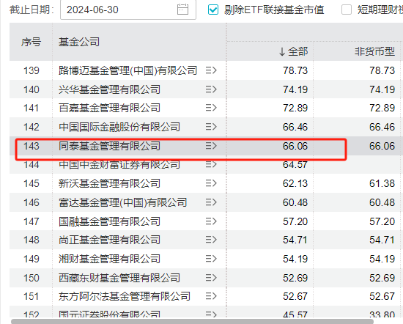Click the details icon for 富达基金管理(中国)有限公司
Viewport: 403px width, 324px height.
[x=211, y=202]
